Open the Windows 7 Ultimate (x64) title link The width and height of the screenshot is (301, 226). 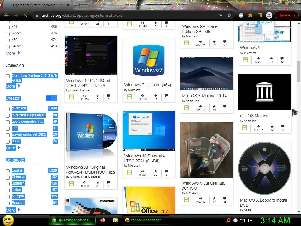[x=148, y=85]
